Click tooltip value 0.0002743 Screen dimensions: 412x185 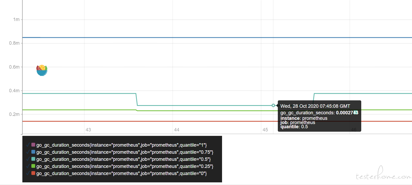tap(347, 113)
